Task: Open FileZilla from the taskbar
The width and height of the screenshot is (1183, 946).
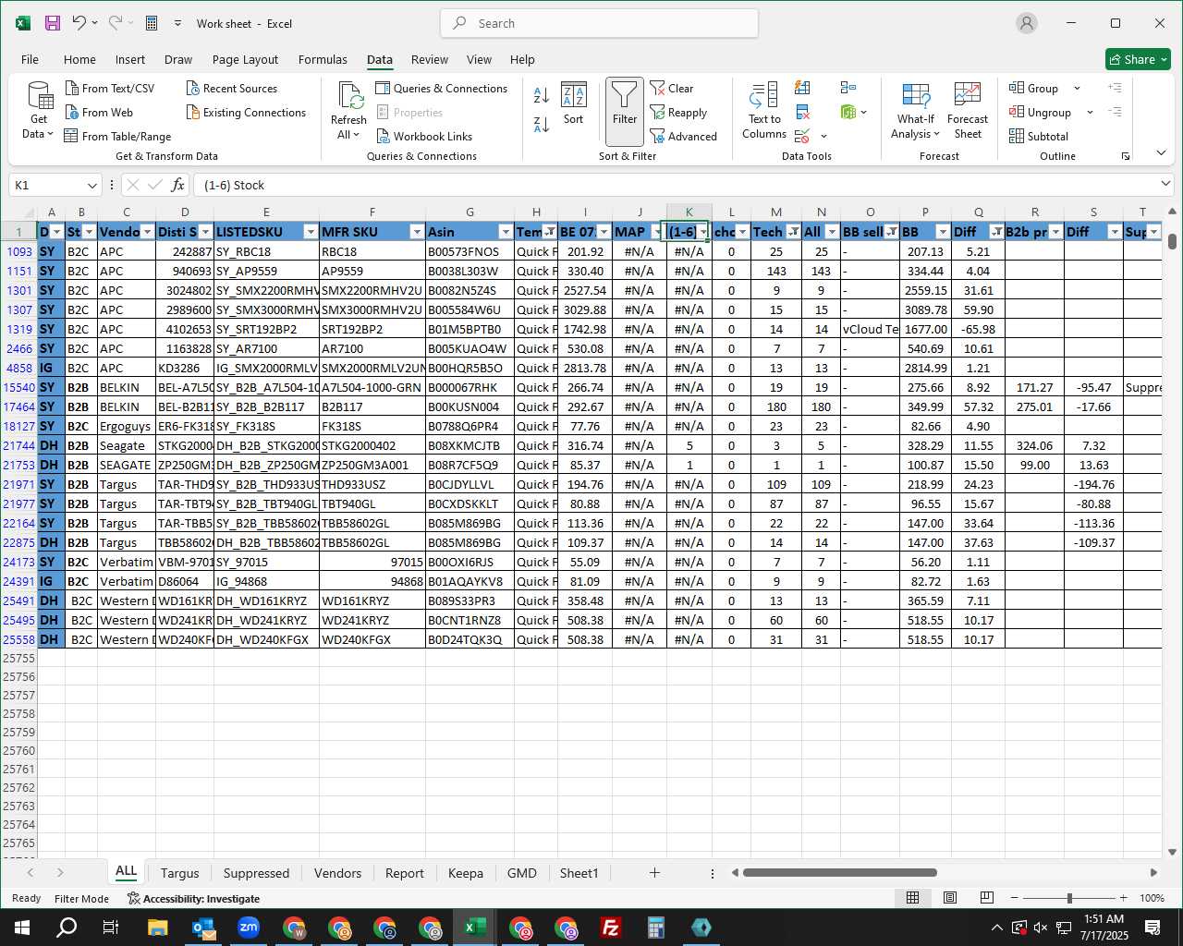Action: click(611, 928)
